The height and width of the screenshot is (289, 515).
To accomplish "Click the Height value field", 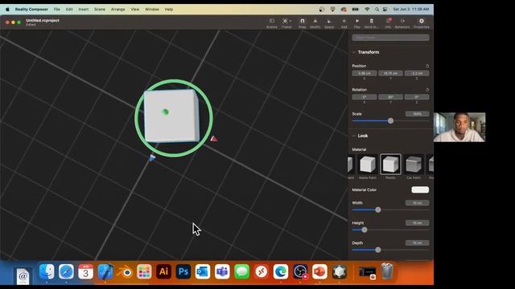I will 417,223.
